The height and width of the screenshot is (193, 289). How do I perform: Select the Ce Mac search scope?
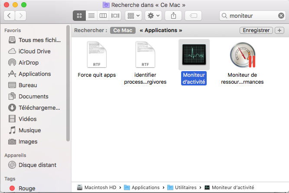point(122,30)
